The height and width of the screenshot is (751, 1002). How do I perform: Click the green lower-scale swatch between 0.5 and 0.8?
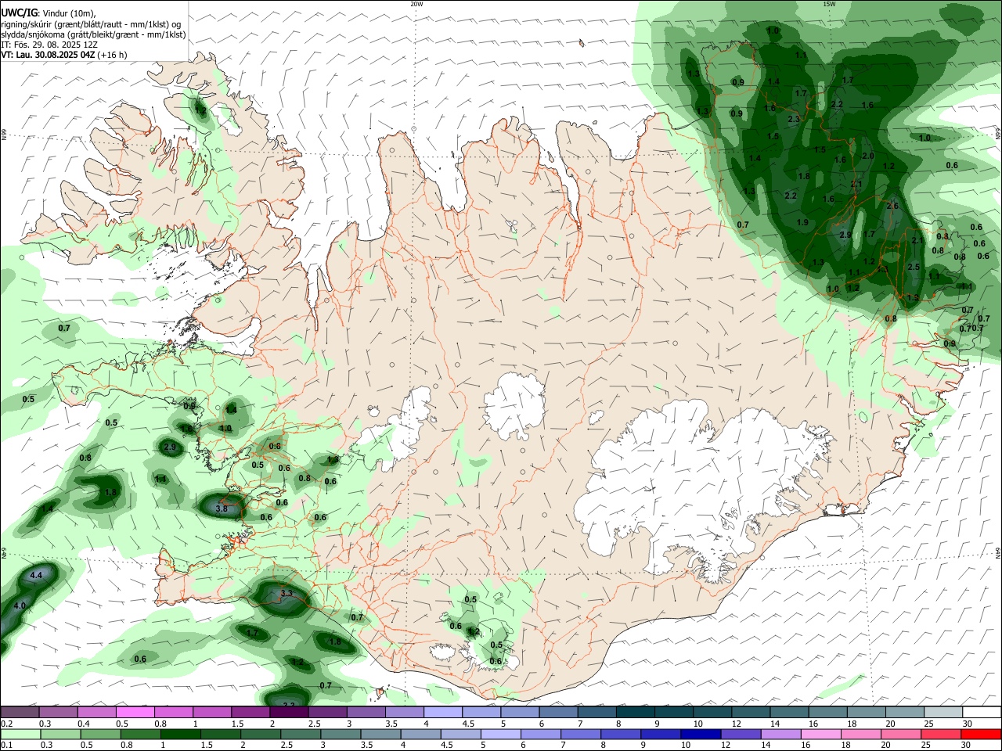pos(101,735)
